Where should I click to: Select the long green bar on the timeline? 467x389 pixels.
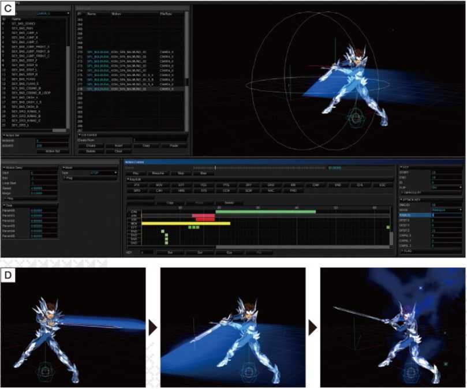tap(266, 212)
